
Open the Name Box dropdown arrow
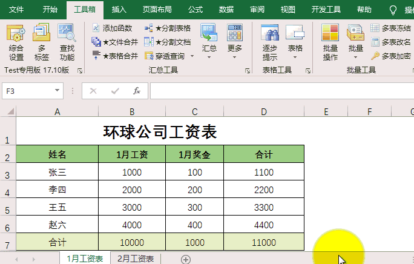pyautogui.click(x=57, y=91)
